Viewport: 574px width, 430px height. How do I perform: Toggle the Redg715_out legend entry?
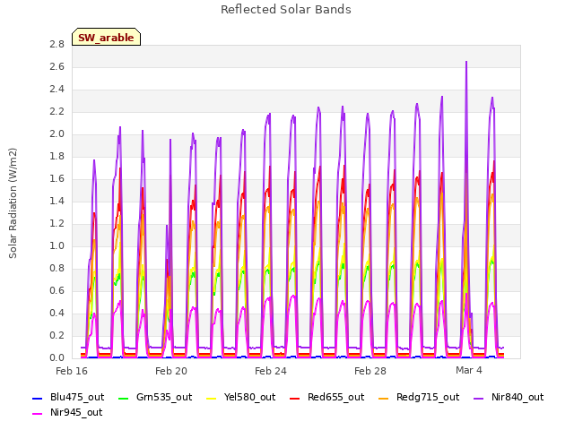[x=419, y=397]
